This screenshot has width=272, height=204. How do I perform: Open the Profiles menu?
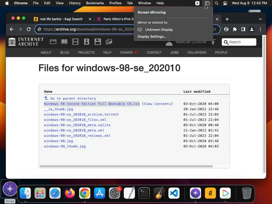tap(115, 3)
